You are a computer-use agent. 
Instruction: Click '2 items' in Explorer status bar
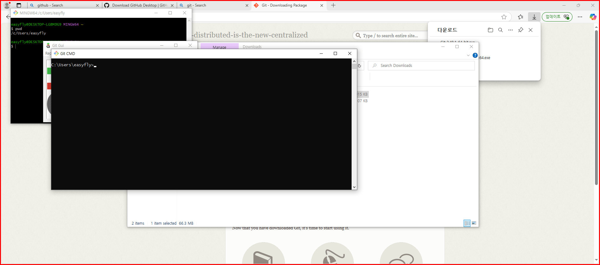[x=138, y=223]
